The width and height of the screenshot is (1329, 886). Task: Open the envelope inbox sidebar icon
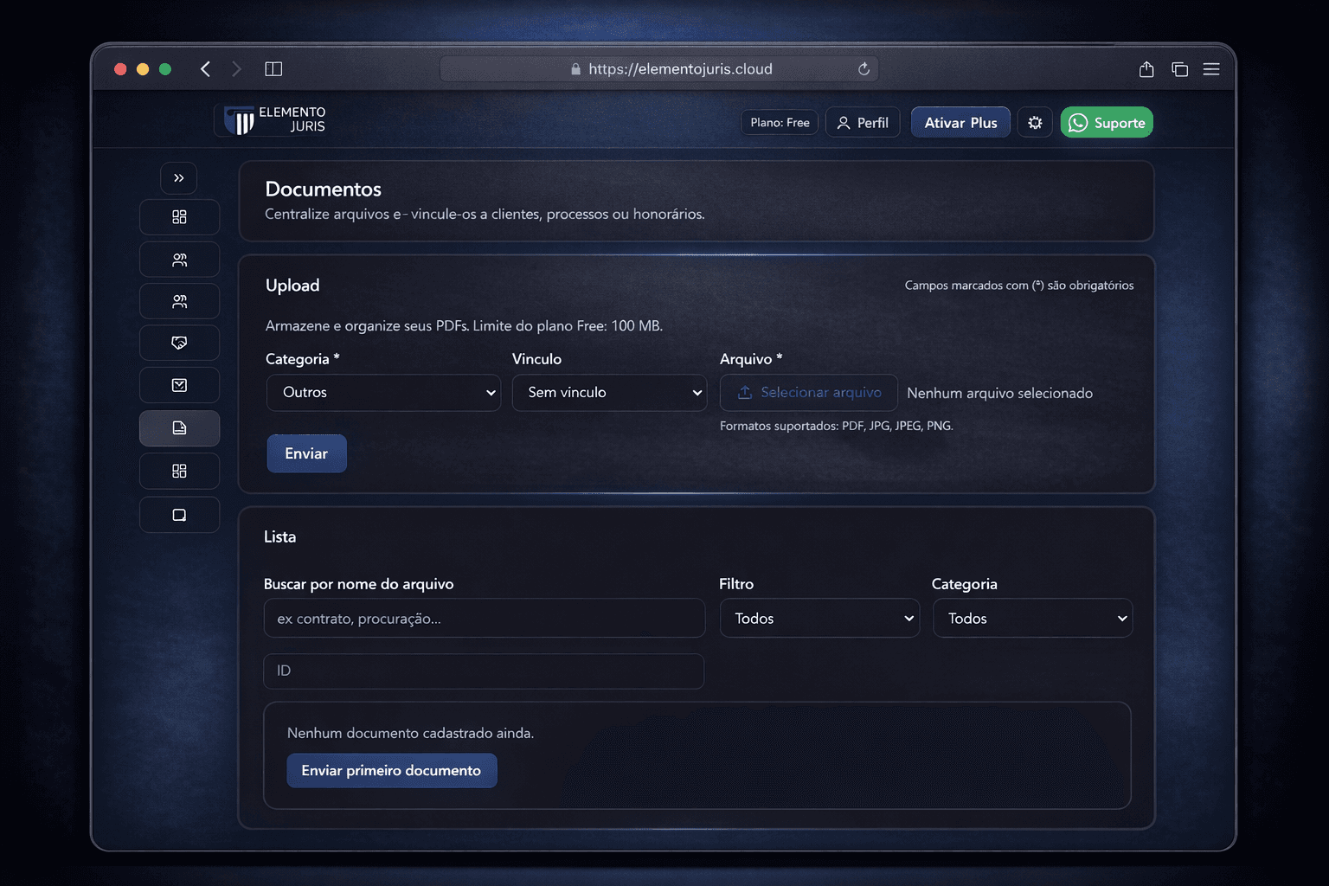click(179, 384)
